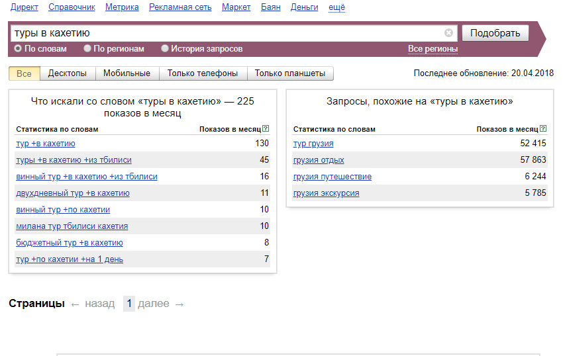
Task: Click the impressions value 5 785
Action: [535, 193]
